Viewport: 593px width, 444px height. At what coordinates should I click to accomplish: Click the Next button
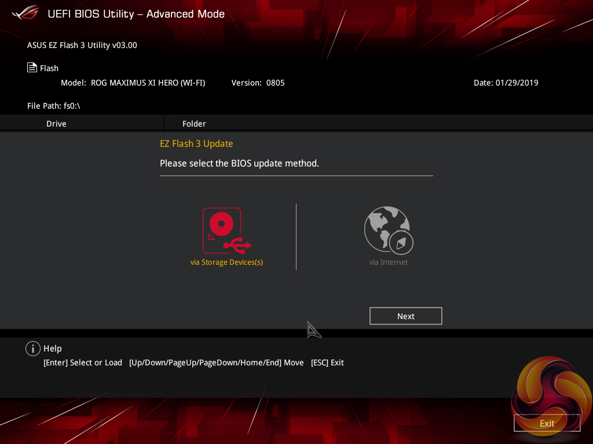click(406, 316)
